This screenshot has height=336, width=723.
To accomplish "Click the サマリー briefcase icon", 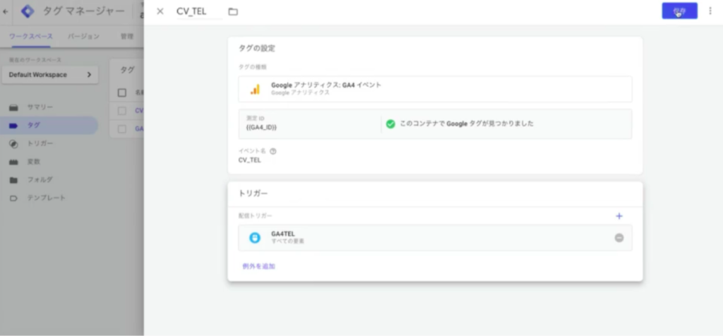I will (x=14, y=107).
